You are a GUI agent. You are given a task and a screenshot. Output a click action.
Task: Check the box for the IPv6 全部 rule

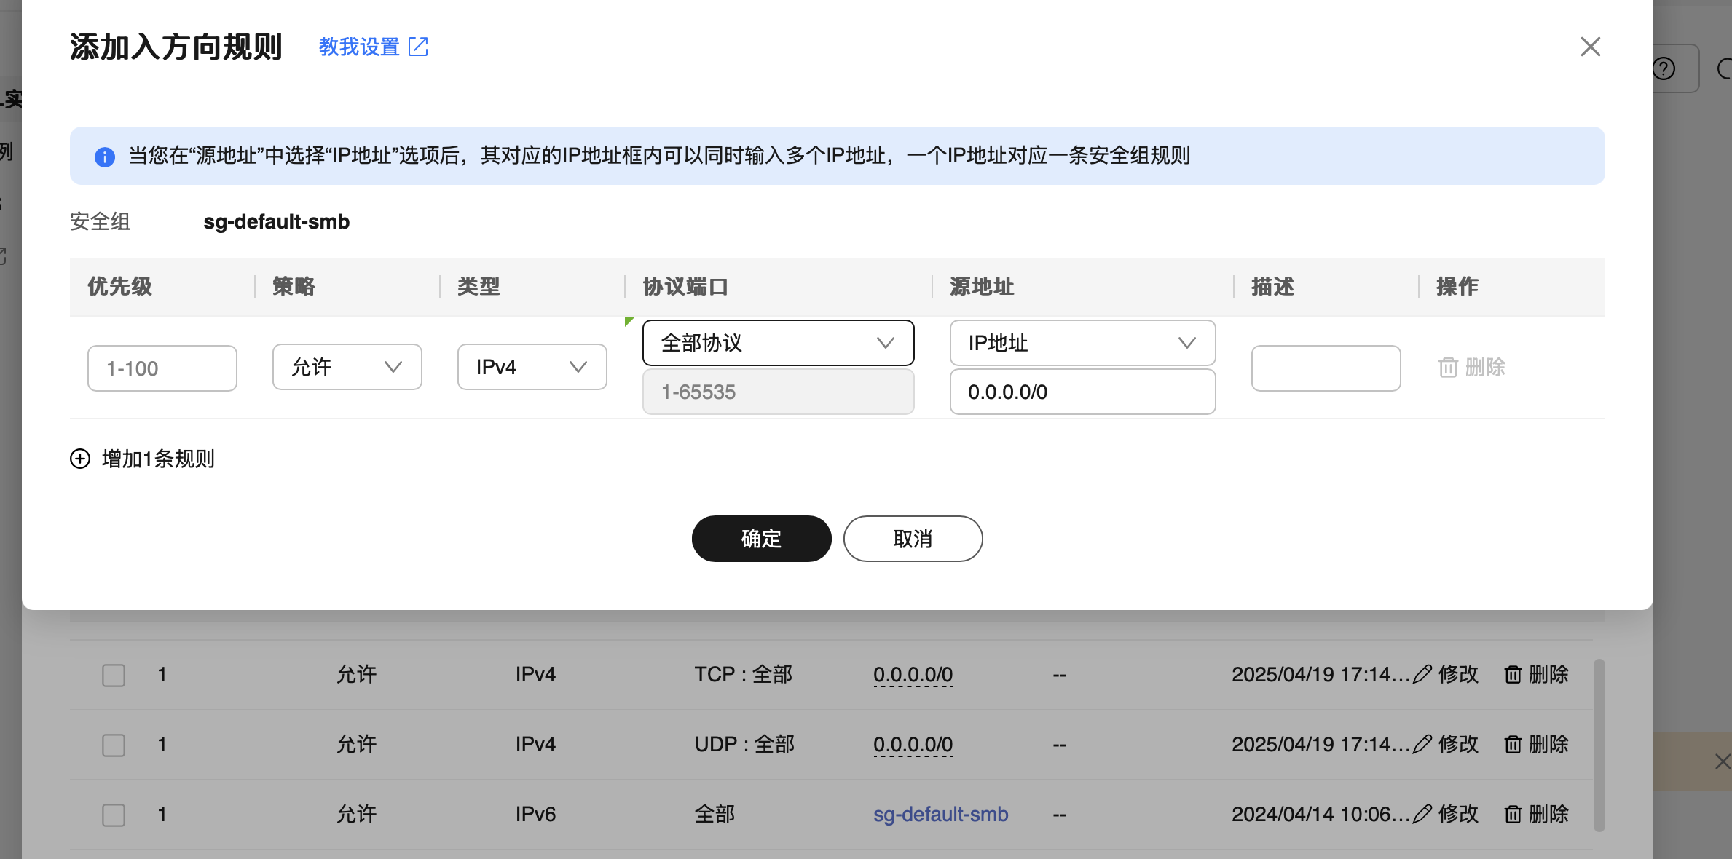(x=114, y=815)
